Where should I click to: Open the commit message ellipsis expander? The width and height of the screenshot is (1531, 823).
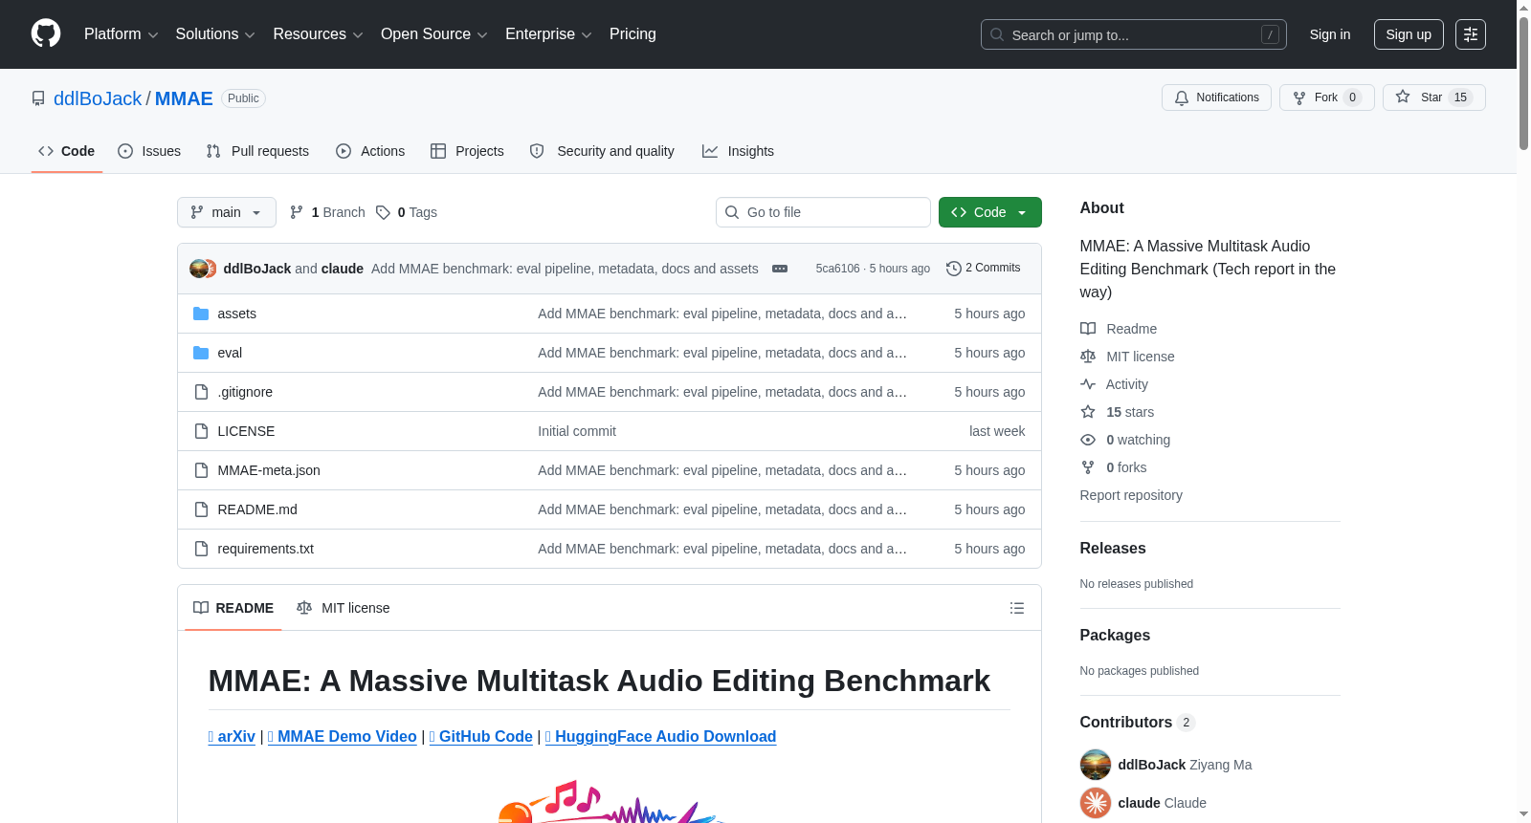[780, 269]
